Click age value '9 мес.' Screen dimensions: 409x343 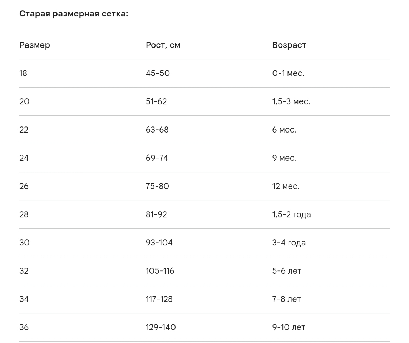coord(284,158)
